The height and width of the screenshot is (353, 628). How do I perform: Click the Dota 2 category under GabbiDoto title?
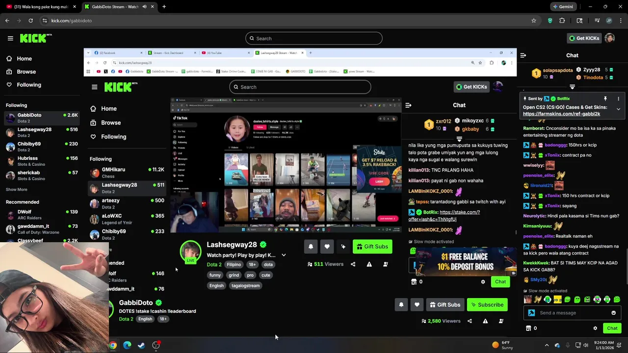(126, 319)
